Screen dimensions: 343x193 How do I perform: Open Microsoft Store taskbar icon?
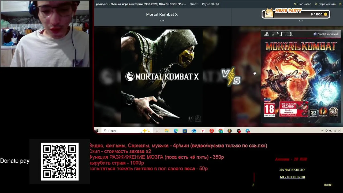[x=185, y=131]
